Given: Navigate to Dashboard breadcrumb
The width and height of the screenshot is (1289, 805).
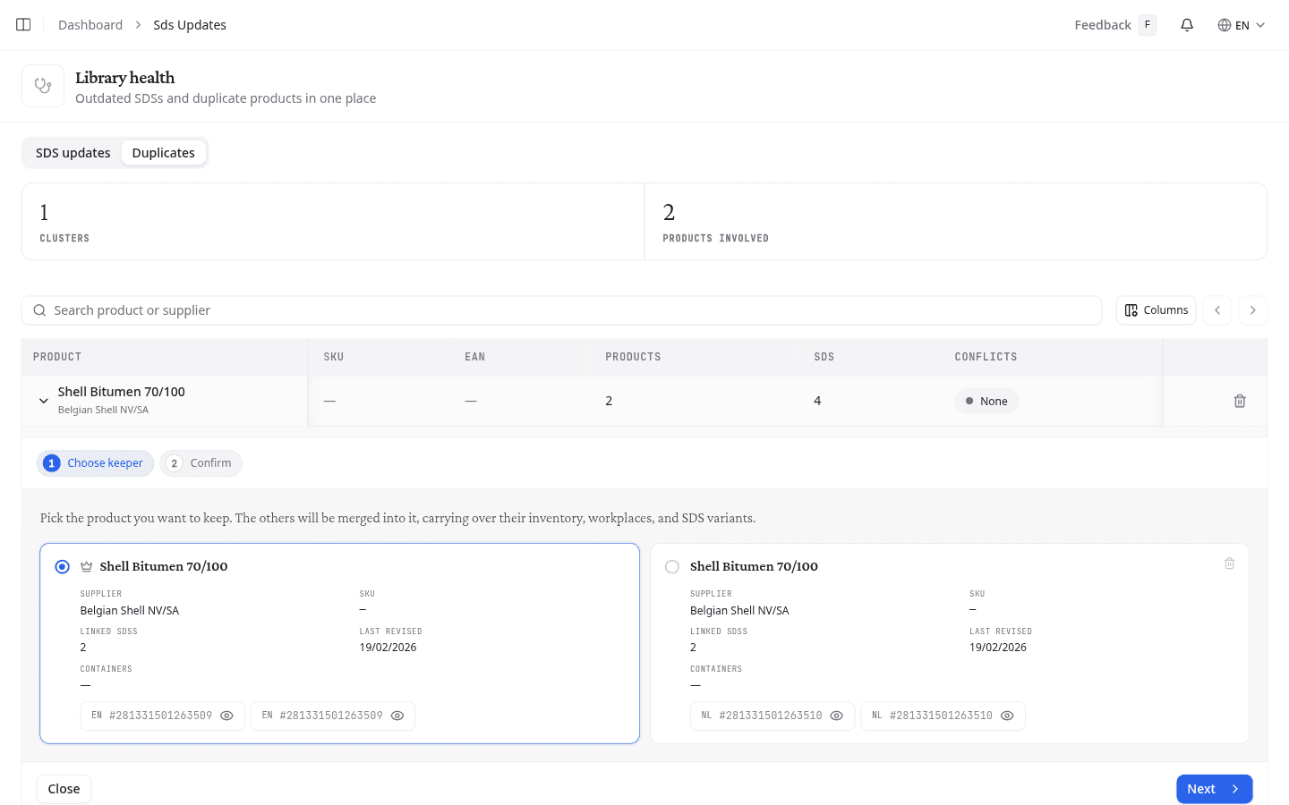Looking at the screenshot, I should 90,25.
